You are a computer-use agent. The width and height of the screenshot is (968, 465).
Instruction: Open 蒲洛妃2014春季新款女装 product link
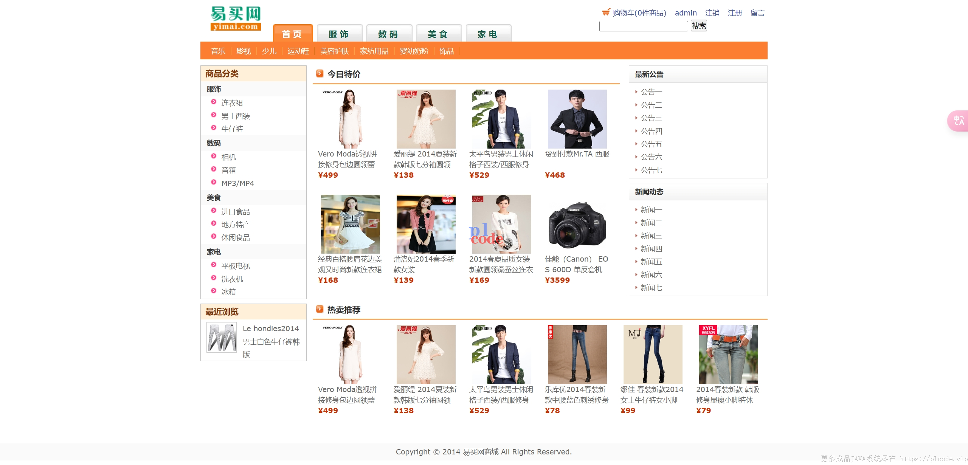point(424,264)
